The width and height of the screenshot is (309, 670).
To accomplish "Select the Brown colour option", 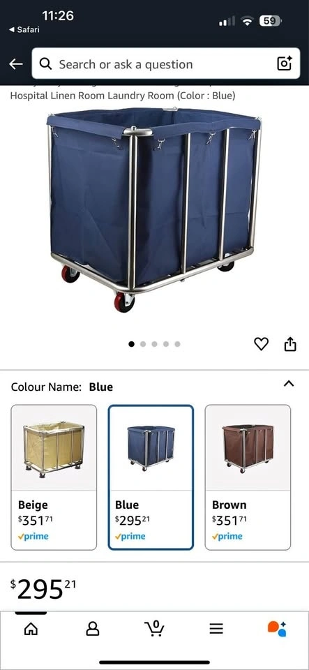I will [x=248, y=477].
